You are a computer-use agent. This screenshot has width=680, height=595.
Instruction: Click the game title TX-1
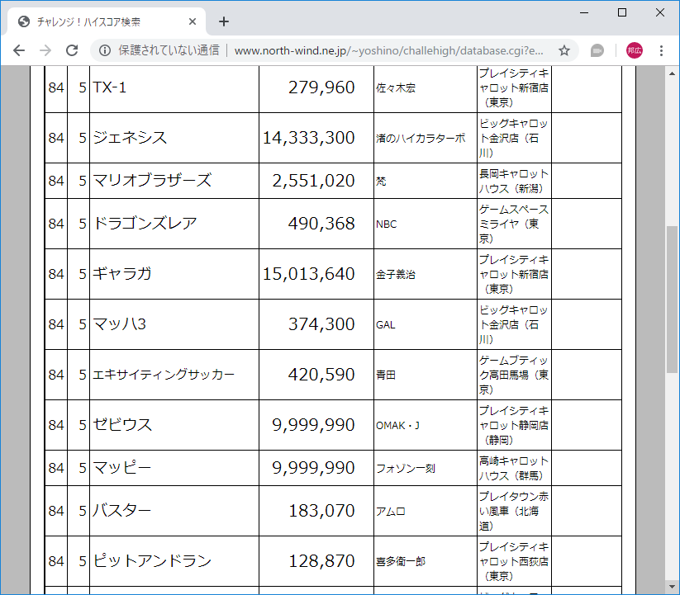110,87
